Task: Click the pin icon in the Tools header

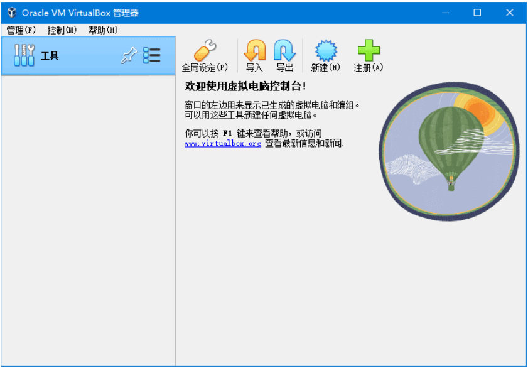Action: coord(128,55)
